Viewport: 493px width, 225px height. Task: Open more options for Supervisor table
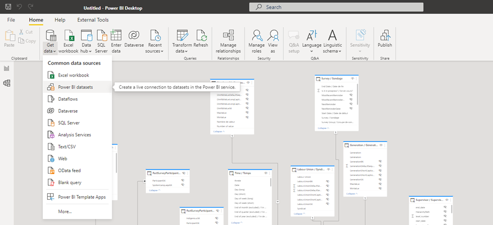tap(451, 199)
